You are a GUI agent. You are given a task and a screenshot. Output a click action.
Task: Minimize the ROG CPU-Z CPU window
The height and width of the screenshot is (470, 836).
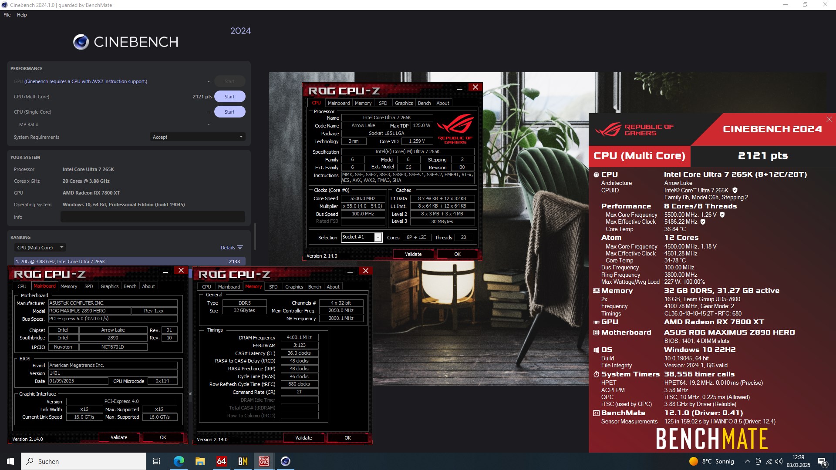click(x=459, y=89)
